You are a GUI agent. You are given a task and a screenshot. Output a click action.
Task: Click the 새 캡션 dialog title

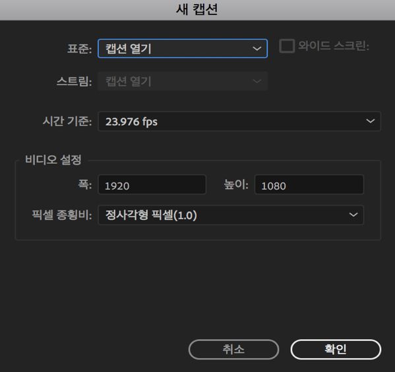coord(197,10)
